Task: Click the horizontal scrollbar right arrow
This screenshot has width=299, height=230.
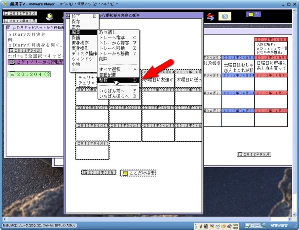Action: (x=290, y=219)
